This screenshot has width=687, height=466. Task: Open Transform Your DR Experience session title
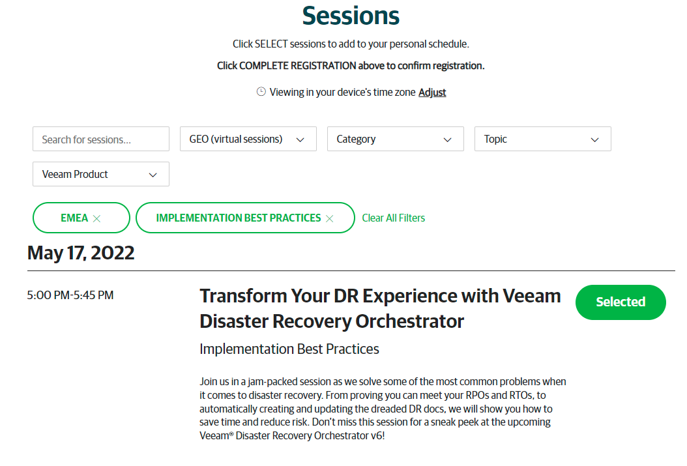pos(380,308)
